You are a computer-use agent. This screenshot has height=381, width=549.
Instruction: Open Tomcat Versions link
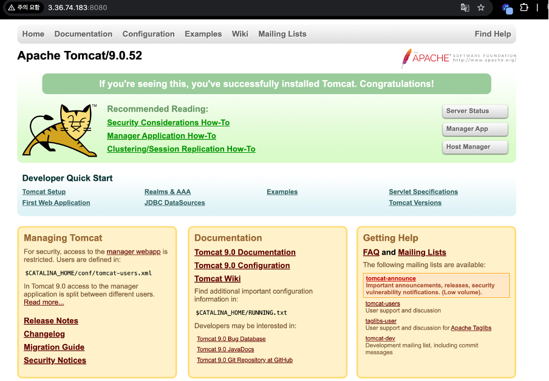click(x=415, y=203)
